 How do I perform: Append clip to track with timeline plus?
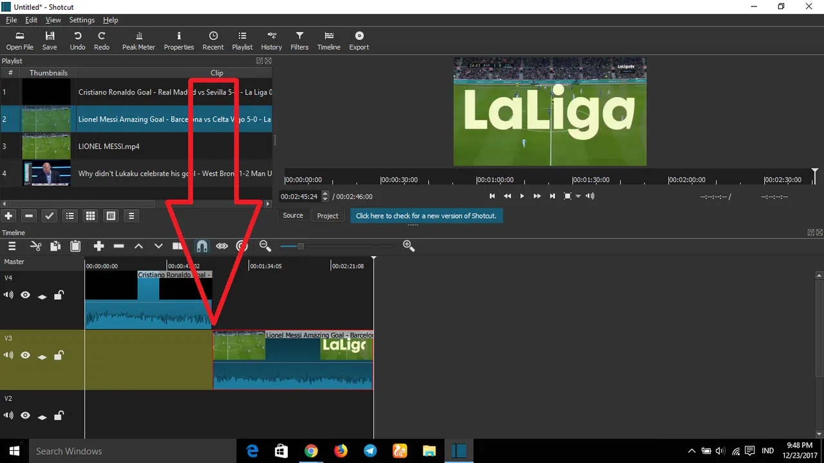(x=98, y=246)
